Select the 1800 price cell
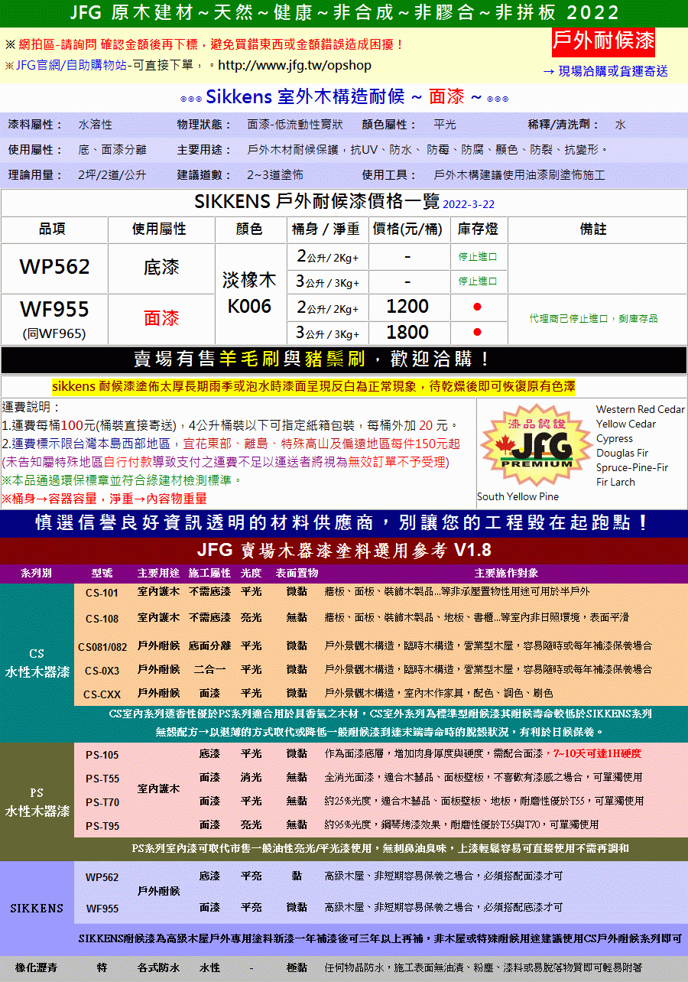Screen dimensions: 688x982 pos(407,332)
